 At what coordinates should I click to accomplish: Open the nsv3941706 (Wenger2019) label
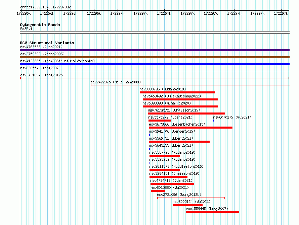pos(172,131)
